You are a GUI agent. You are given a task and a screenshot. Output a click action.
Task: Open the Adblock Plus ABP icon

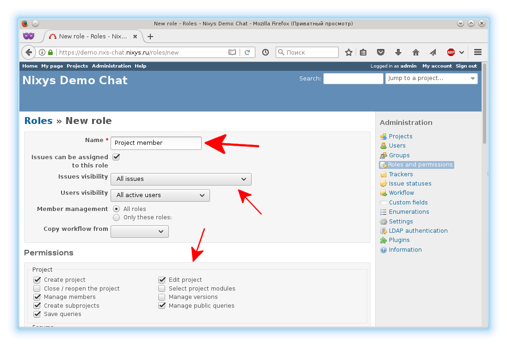451,52
